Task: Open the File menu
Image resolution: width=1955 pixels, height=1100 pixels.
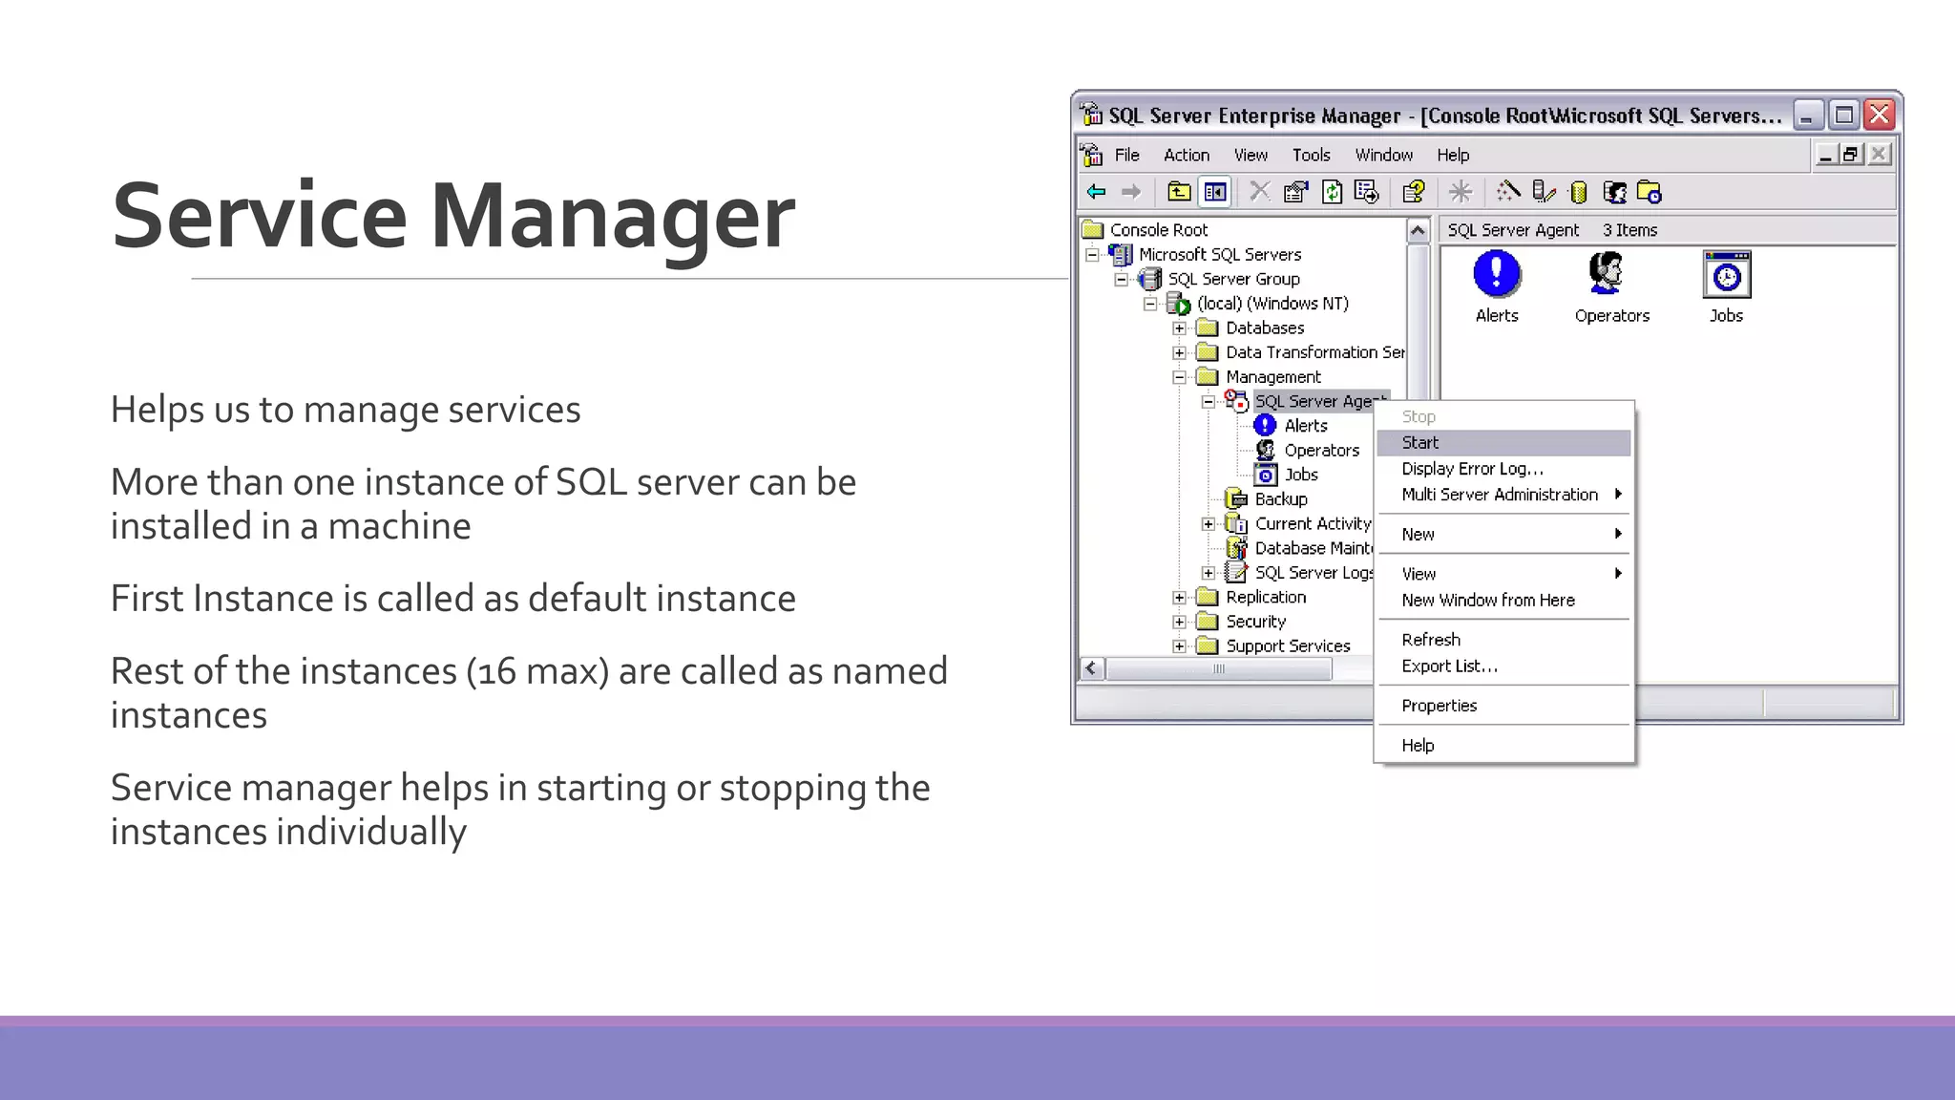Action: (x=1126, y=155)
